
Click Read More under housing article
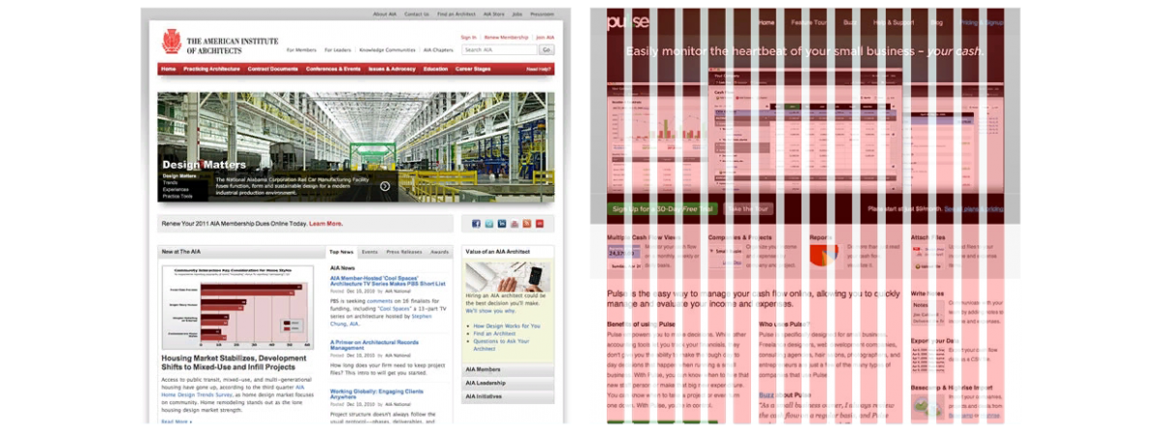[176, 421]
